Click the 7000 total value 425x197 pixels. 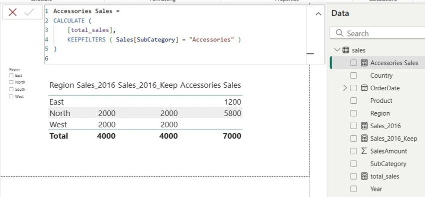[232, 136]
